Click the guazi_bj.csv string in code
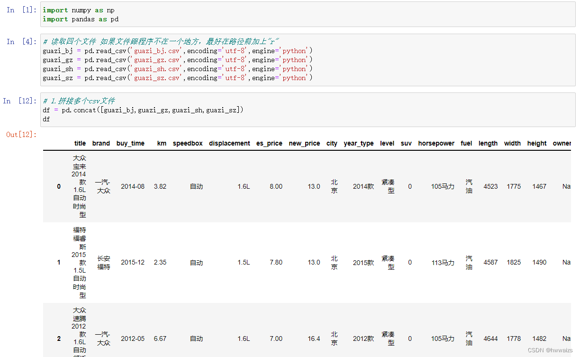Image resolution: width=580 pixels, height=357 pixels. 157,51
